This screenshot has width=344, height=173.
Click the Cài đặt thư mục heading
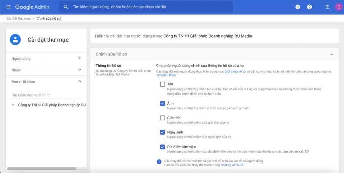click(48, 40)
